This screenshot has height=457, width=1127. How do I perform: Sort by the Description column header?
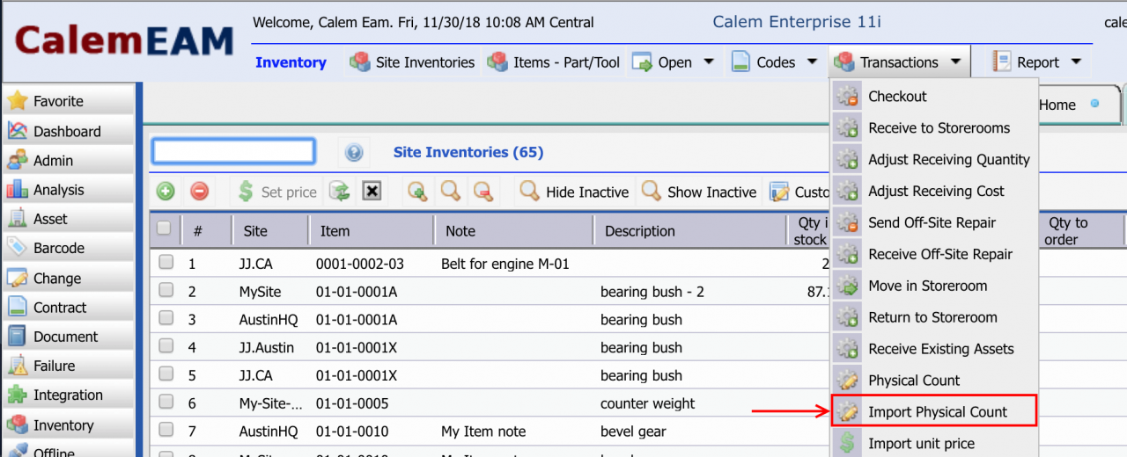(690, 231)
